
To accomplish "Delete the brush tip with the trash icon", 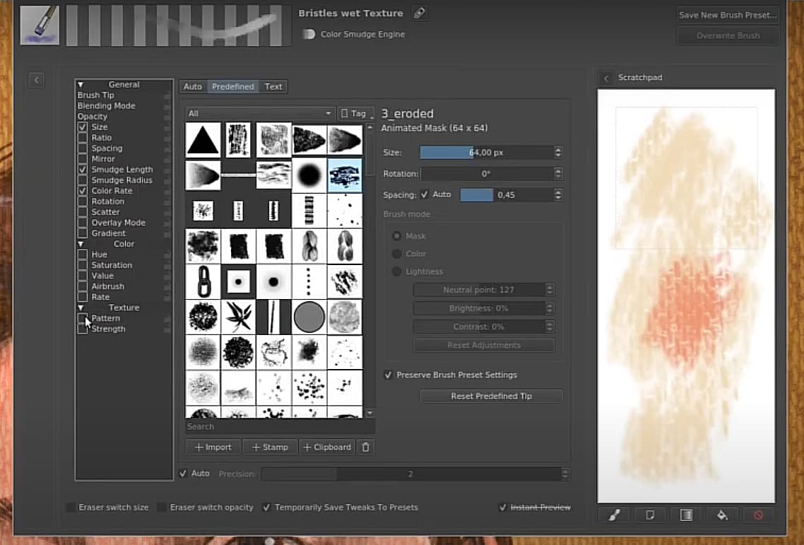I will pyautogui.click(x=365, y=447).
